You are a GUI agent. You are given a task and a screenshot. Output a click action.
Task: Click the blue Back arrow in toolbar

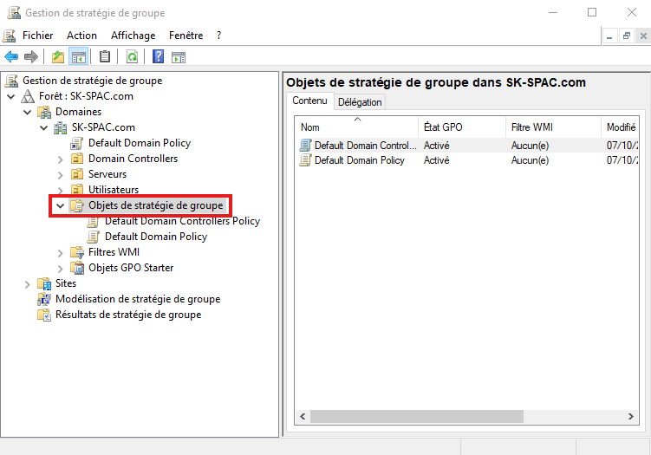(x=11, y=57)
